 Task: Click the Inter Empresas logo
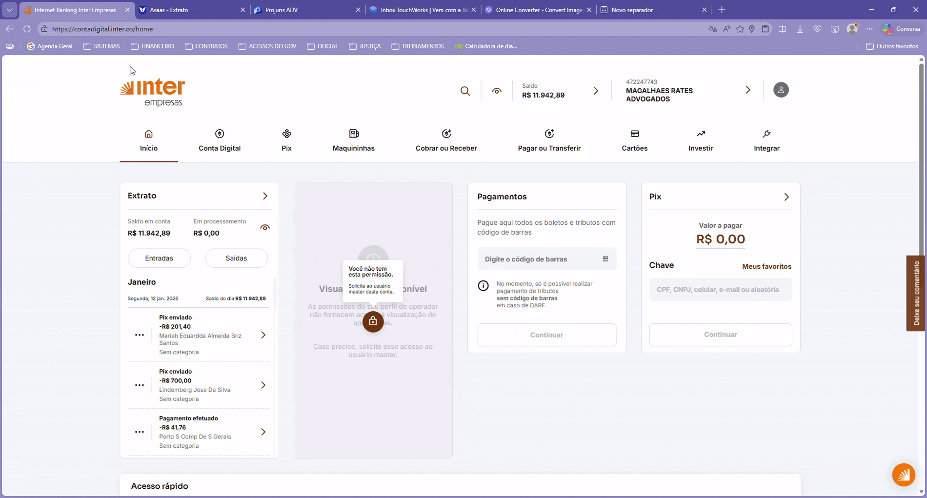click(x=153, y=91)
